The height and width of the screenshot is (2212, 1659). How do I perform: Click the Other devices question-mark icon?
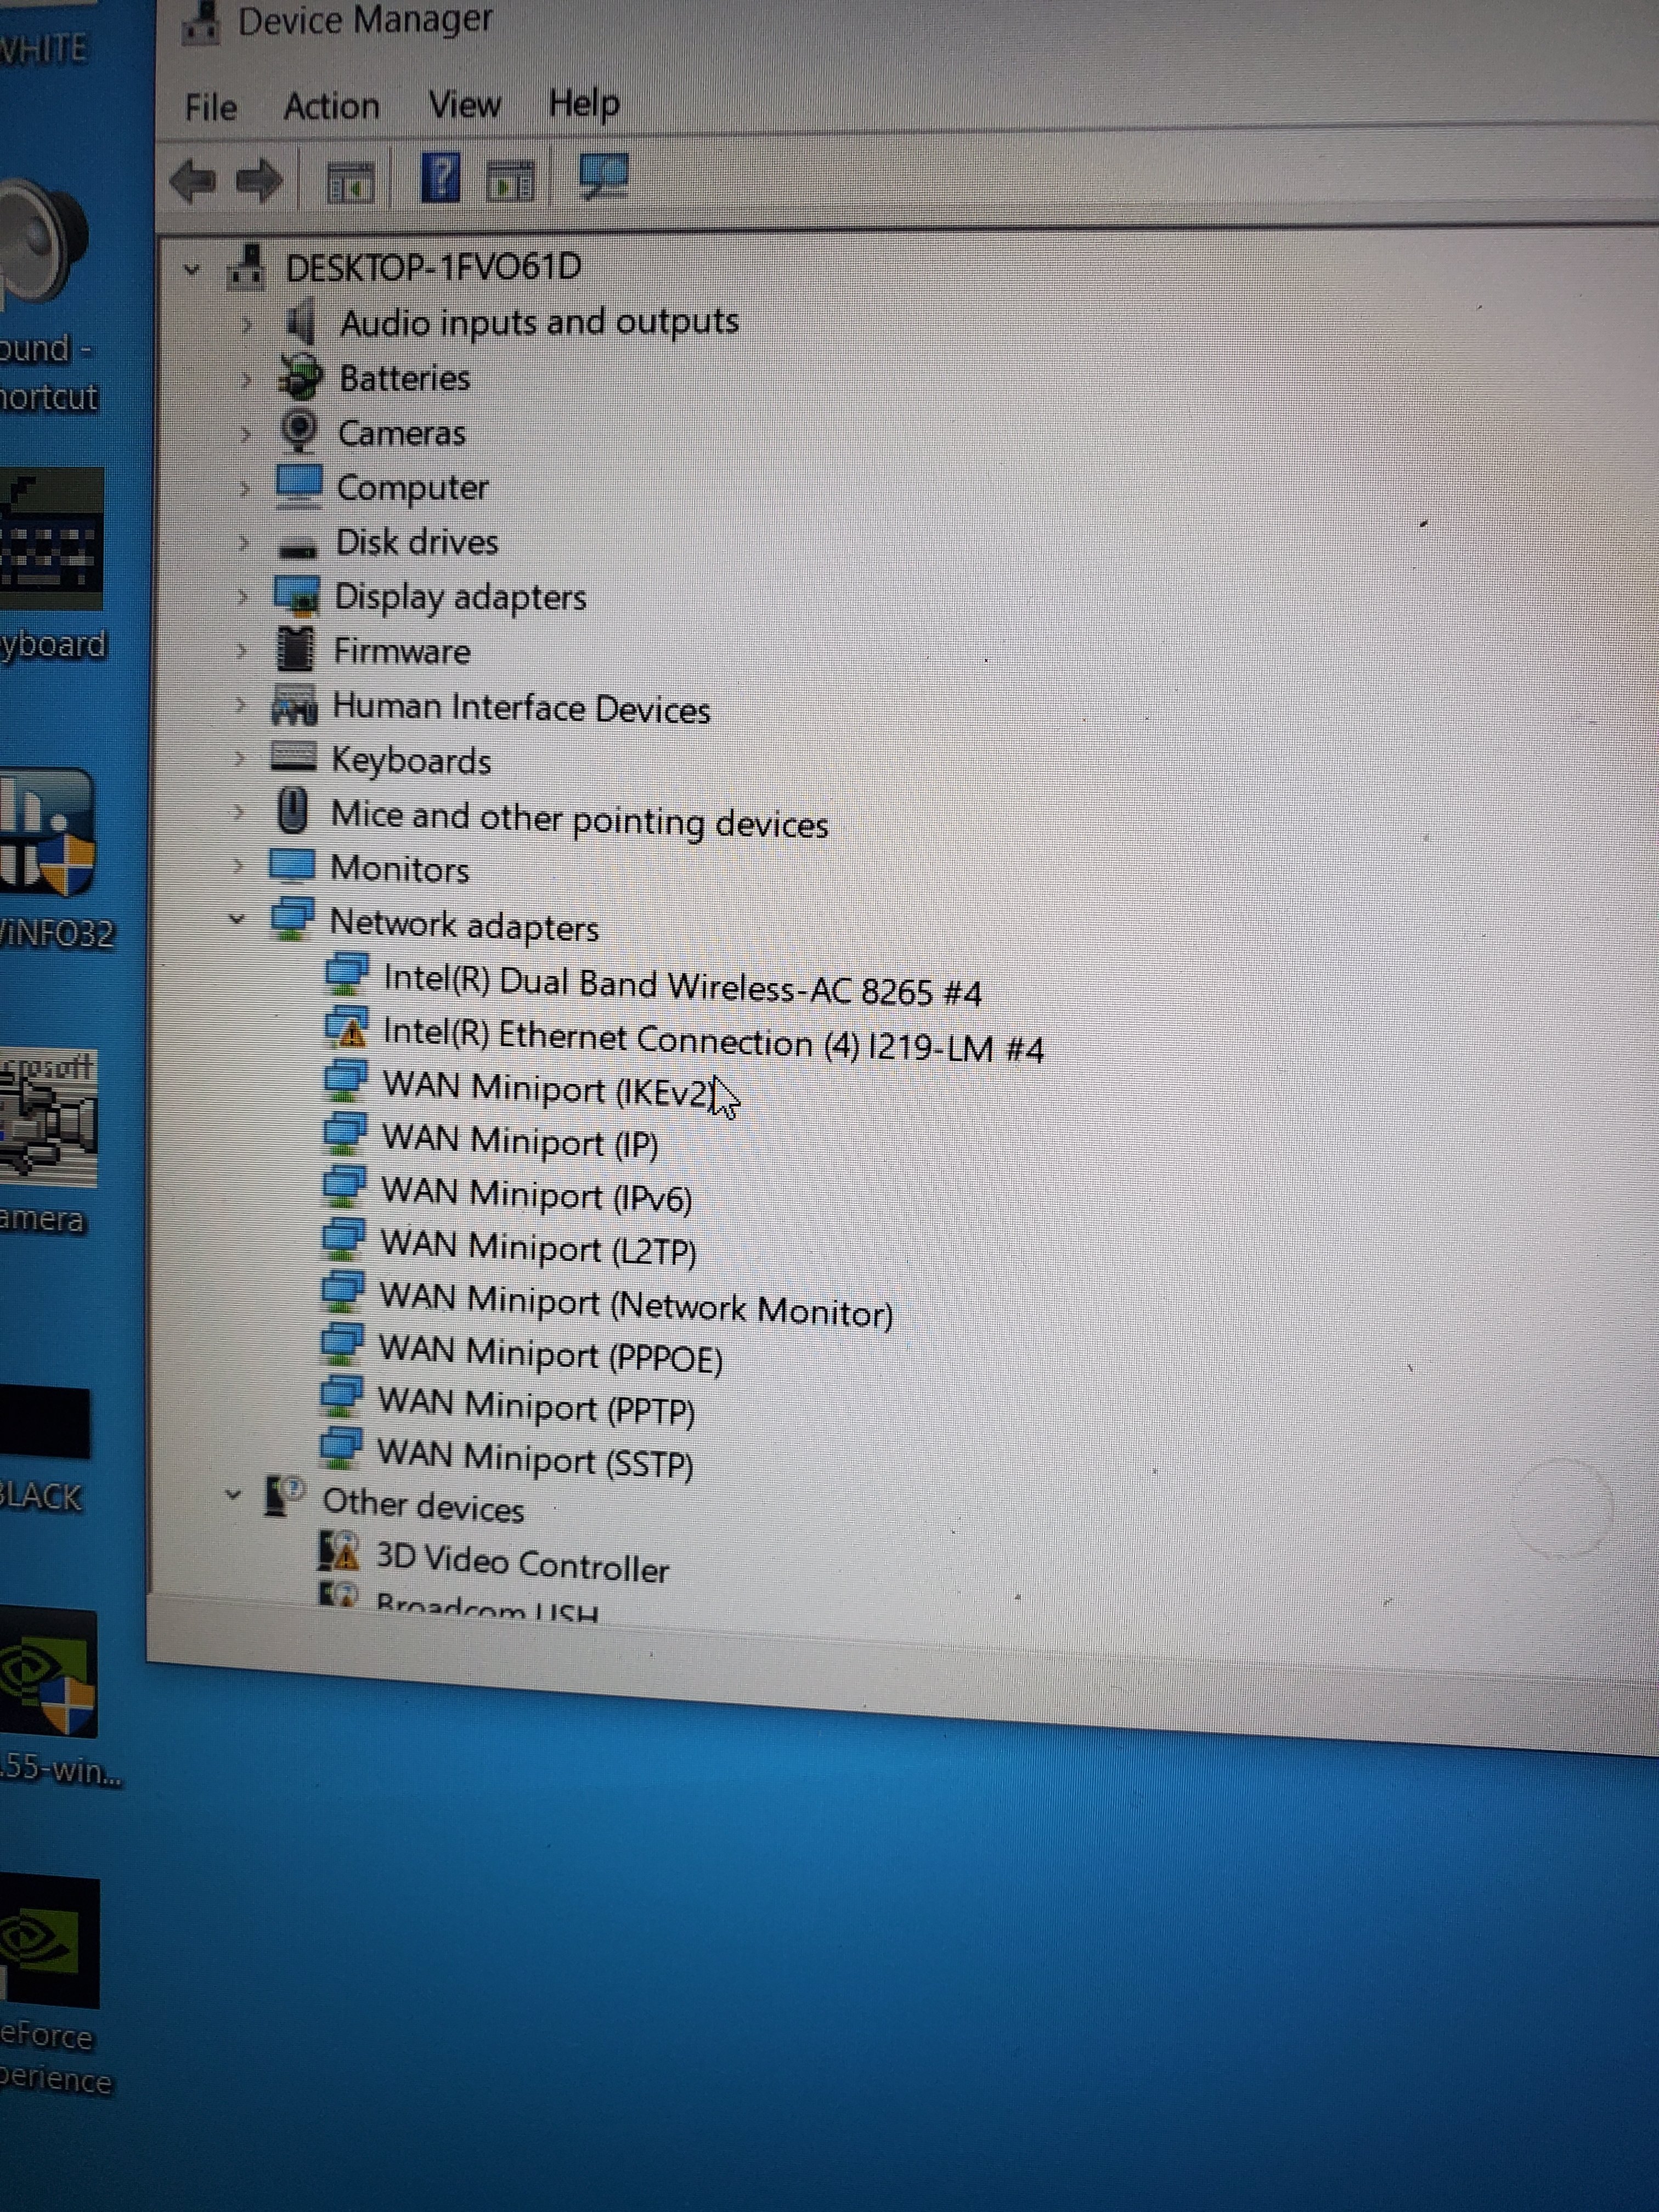pos(284,1496)
